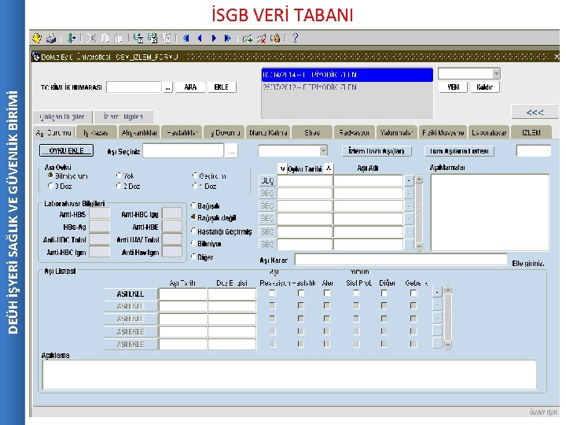This screenshot has height=425, width=566.
Task: Select the Diğer radio under Bilmiyor
Action: [193, 257]
